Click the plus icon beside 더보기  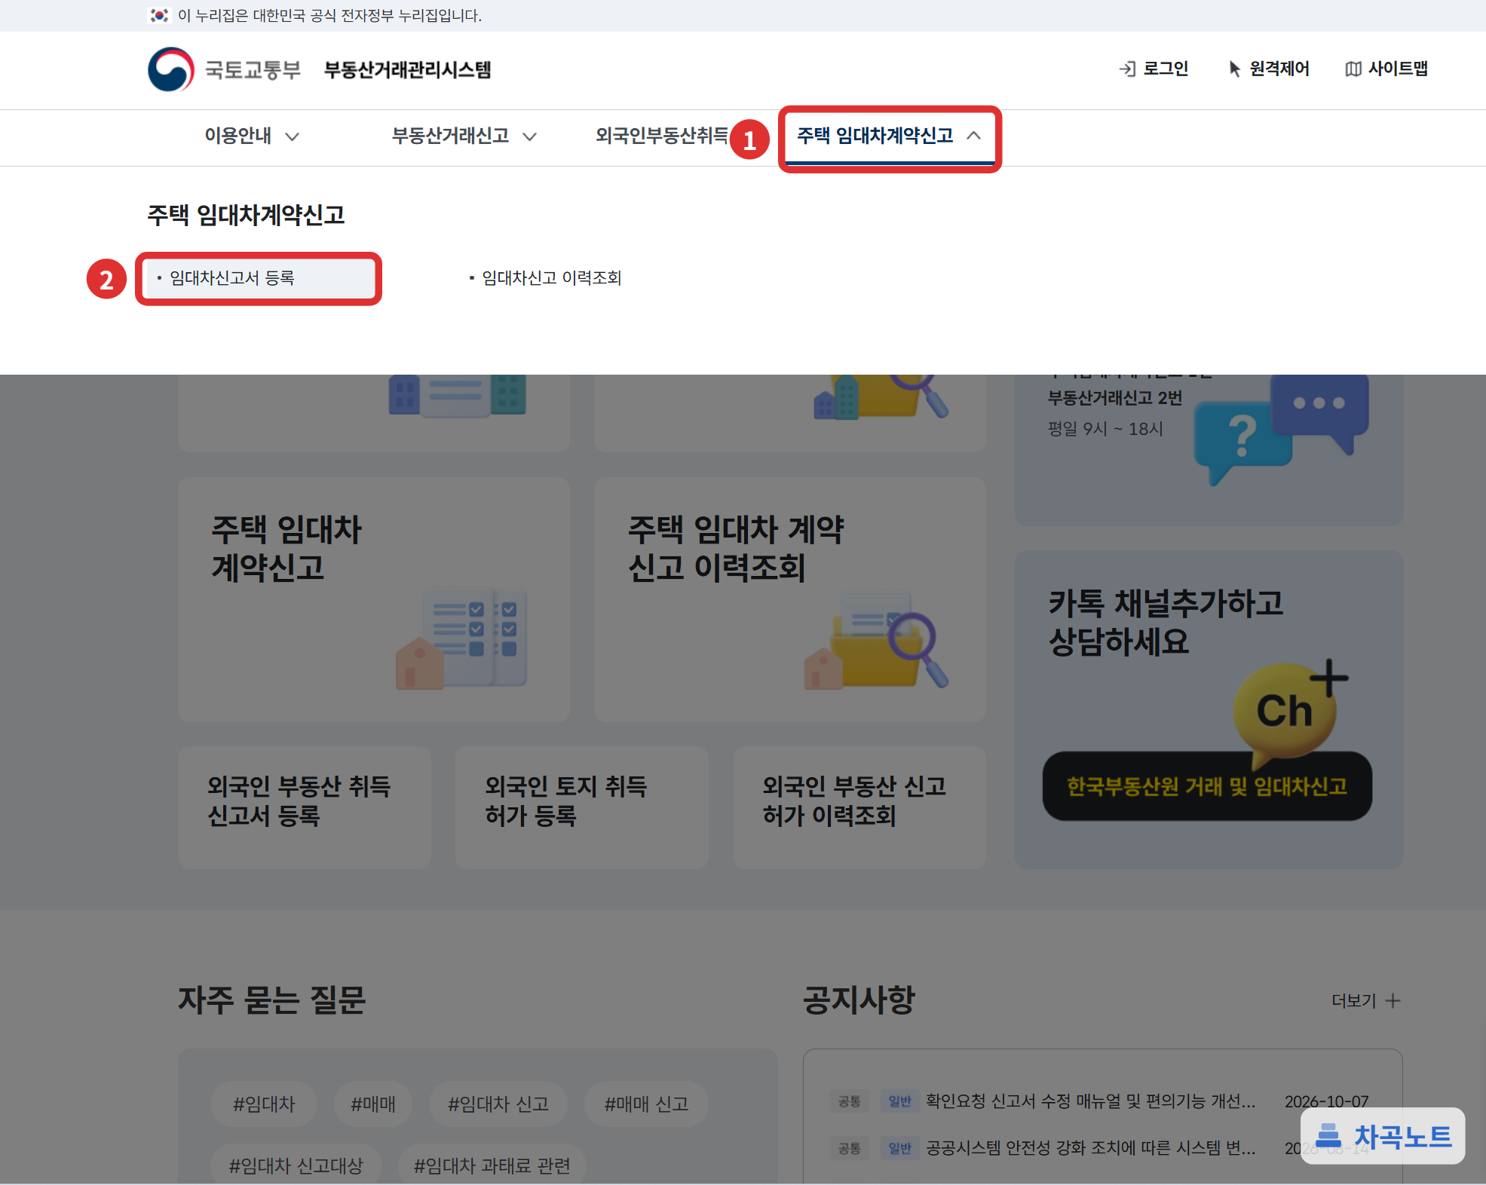tap(1393, 1001)
